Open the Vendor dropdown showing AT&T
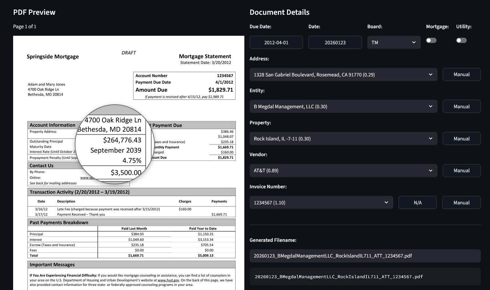The height and width of the screenshot is (290, 490). 343,170
